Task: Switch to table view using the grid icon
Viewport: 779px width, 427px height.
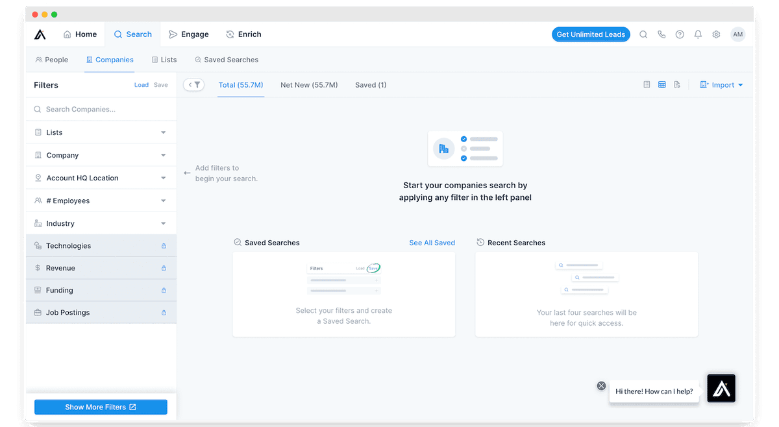Action: (662, 84)
